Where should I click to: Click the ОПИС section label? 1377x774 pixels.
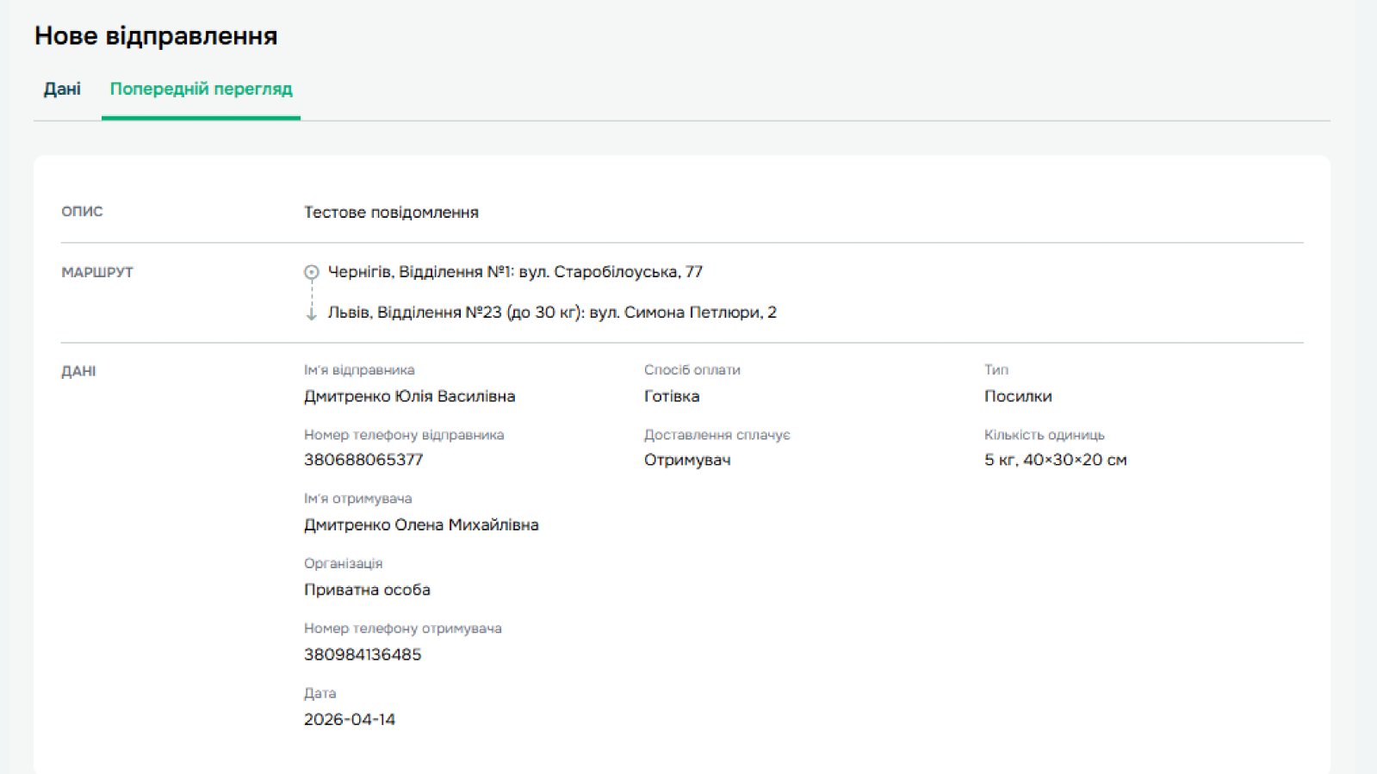[x=82, y=212]
